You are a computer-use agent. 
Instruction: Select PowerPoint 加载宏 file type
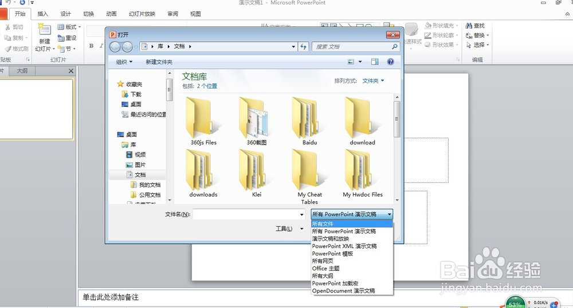click(352, 283)
